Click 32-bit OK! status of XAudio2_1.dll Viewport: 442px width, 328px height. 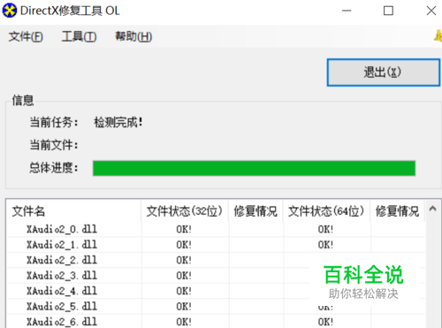pos(184,245)
